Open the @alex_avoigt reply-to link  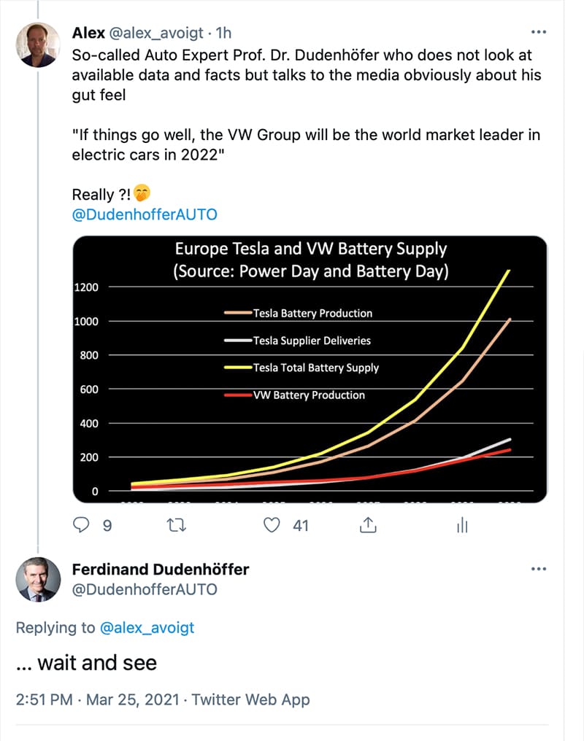pos(147,627)
